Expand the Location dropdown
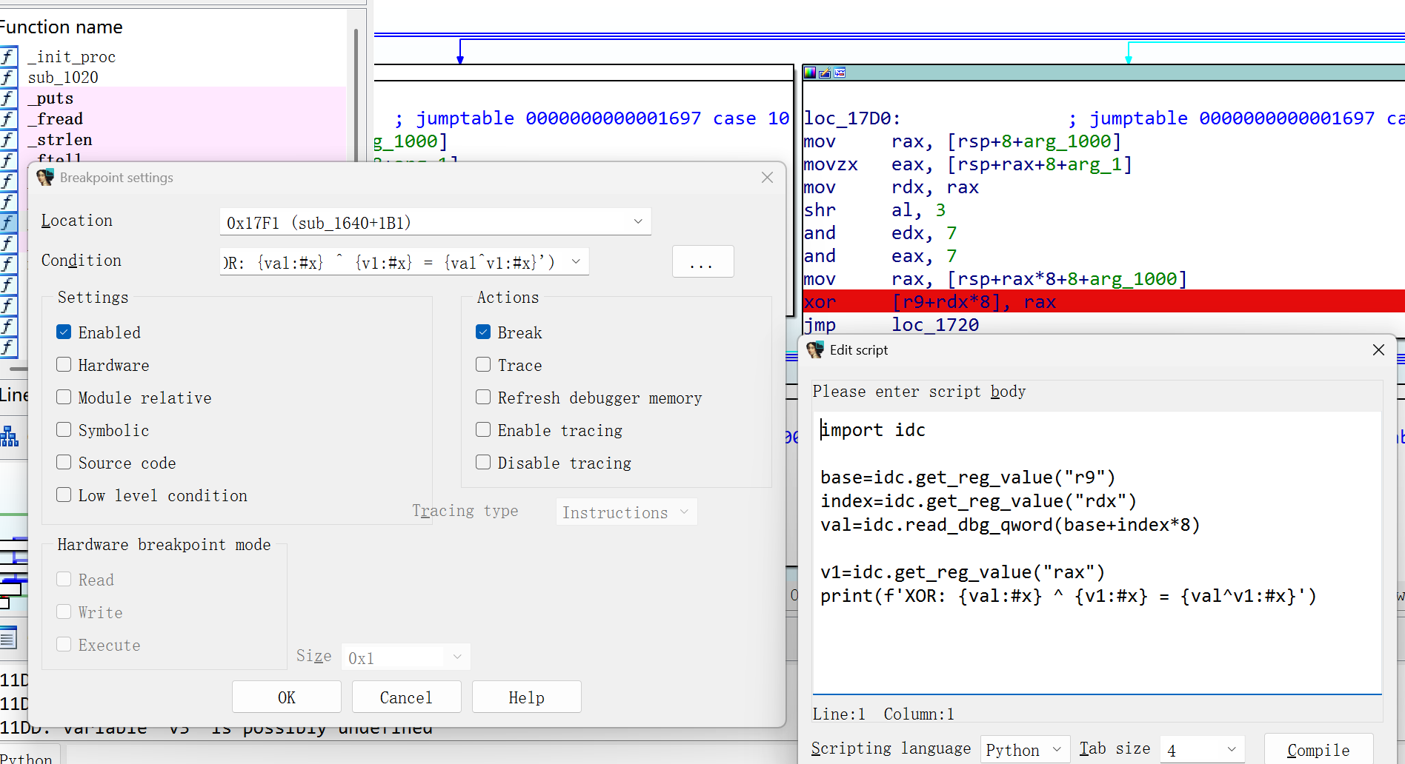This screenshot has width=1405, height=764. click(x=637, y=222)
